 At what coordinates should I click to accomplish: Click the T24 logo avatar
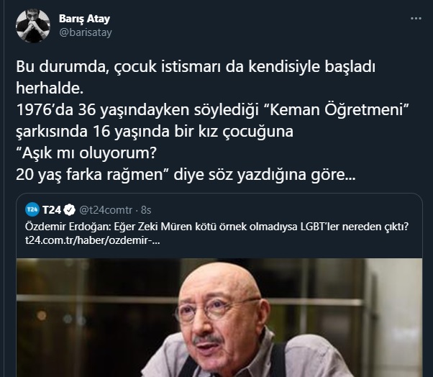[32, 209]
